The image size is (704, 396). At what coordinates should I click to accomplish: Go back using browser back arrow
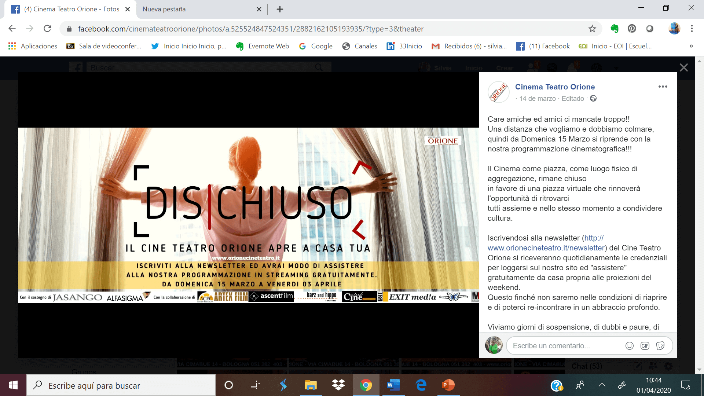tap(12, 29)
